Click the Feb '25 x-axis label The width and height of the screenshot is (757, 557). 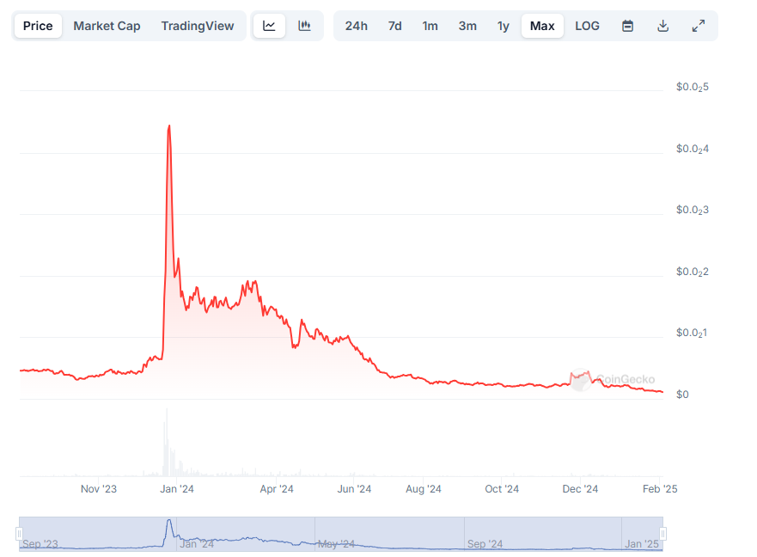pyautogui.click(x=660, y=489)
